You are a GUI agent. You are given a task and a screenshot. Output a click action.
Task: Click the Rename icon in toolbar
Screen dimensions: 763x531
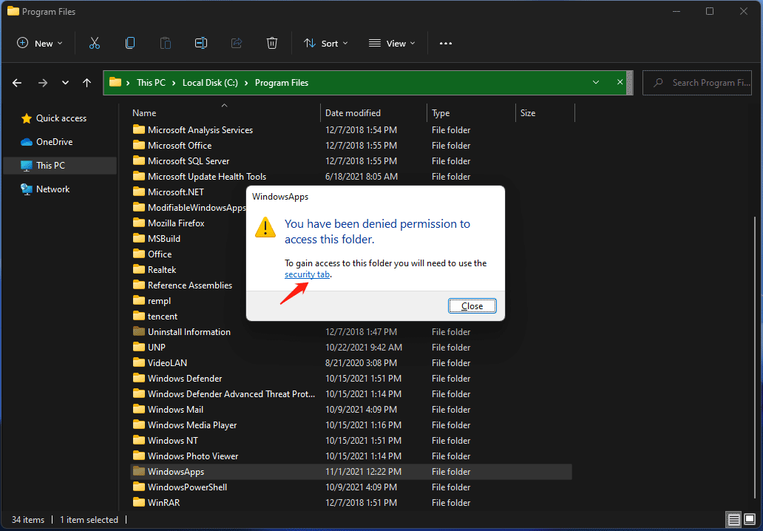pos(200,44)
